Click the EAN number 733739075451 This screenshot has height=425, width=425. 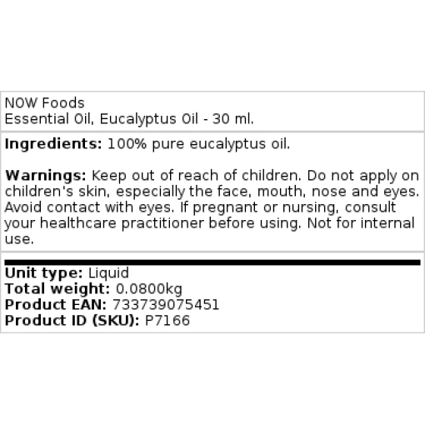pyautogui.click(x=166, y=305)
